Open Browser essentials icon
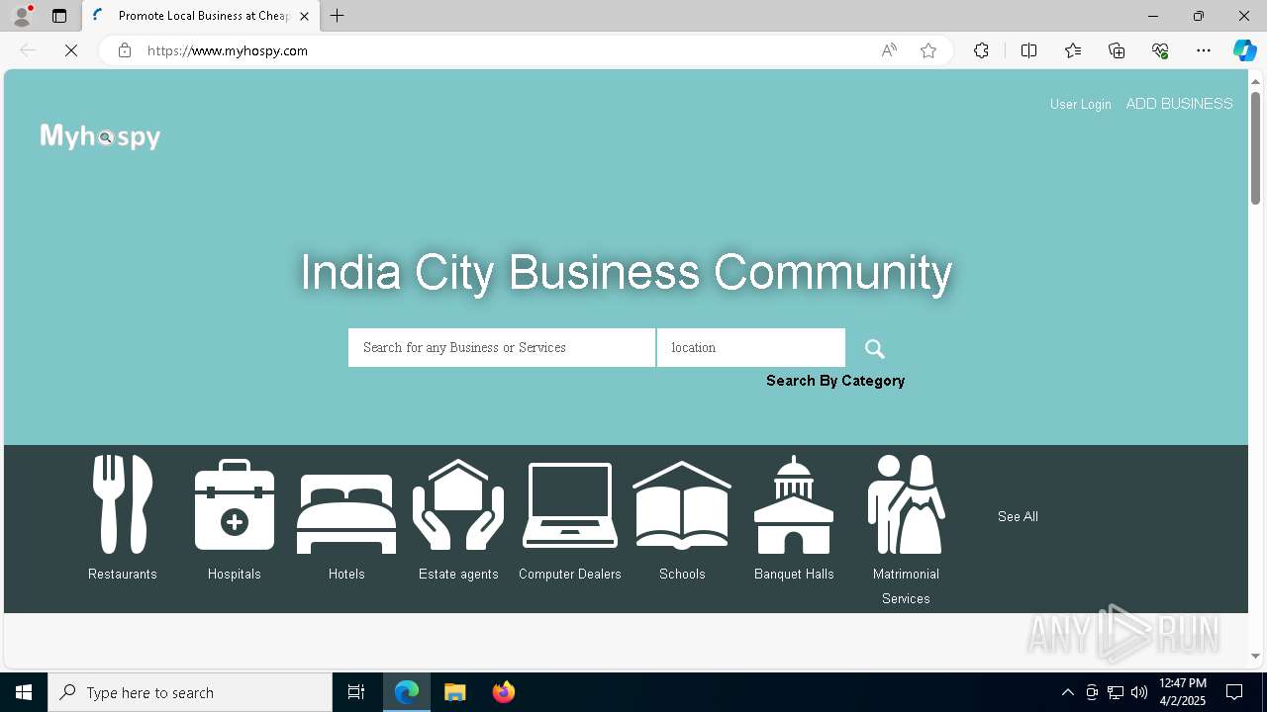The width and height of the screenshot is (1267, 712). click(1160, 50)
